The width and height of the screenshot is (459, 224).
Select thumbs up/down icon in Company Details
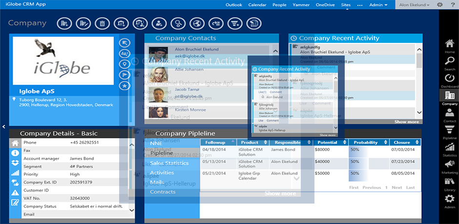coord(15,183)
